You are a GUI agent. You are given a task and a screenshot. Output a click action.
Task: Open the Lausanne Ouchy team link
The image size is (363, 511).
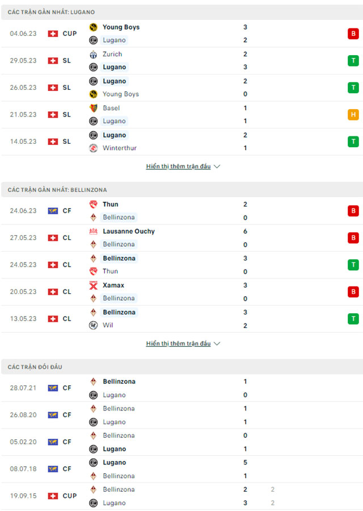click(129, 231)
